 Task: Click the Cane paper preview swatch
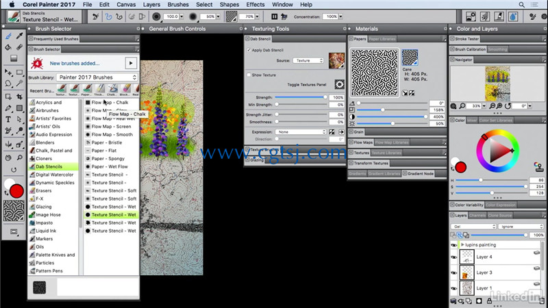(410, 57)
